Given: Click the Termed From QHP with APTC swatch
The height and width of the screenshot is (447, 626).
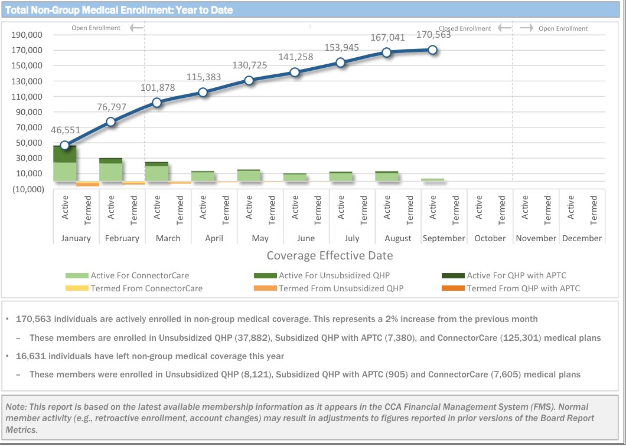Looking at the screenshot, I should 453,288.
